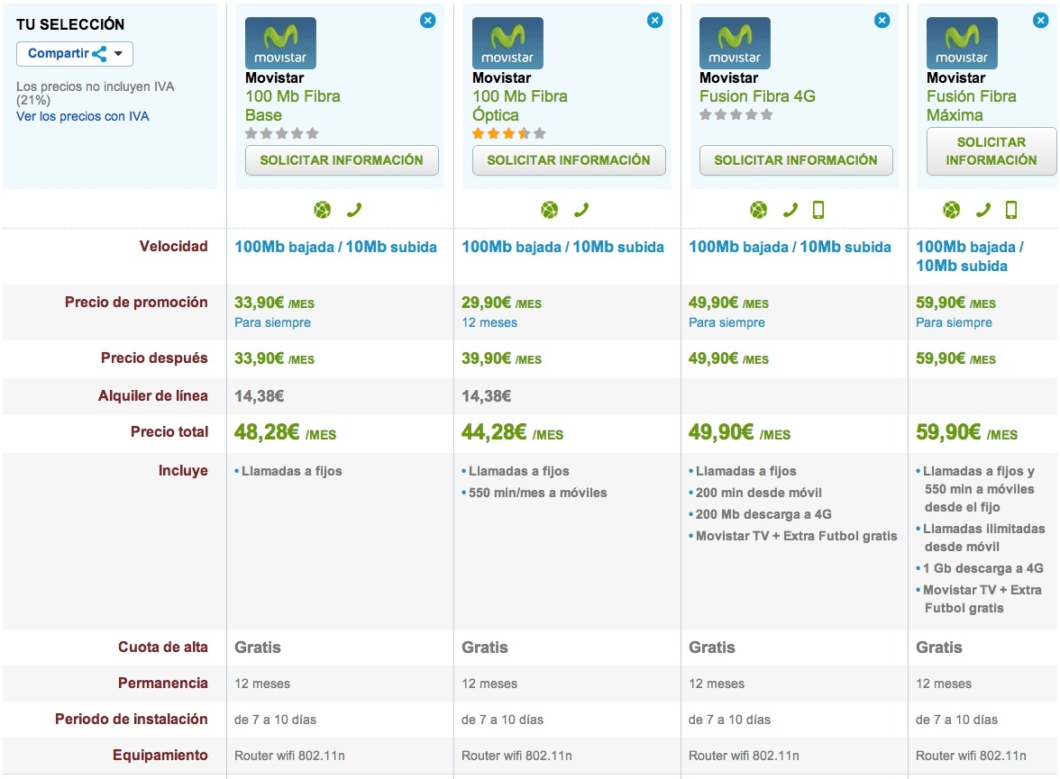
Task: Click the star rating of 100 Mb Fibra Base
Action: coord(281,134)
